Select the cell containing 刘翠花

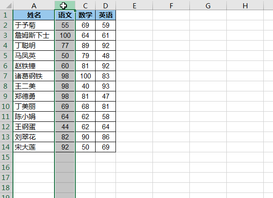(34, 137)
